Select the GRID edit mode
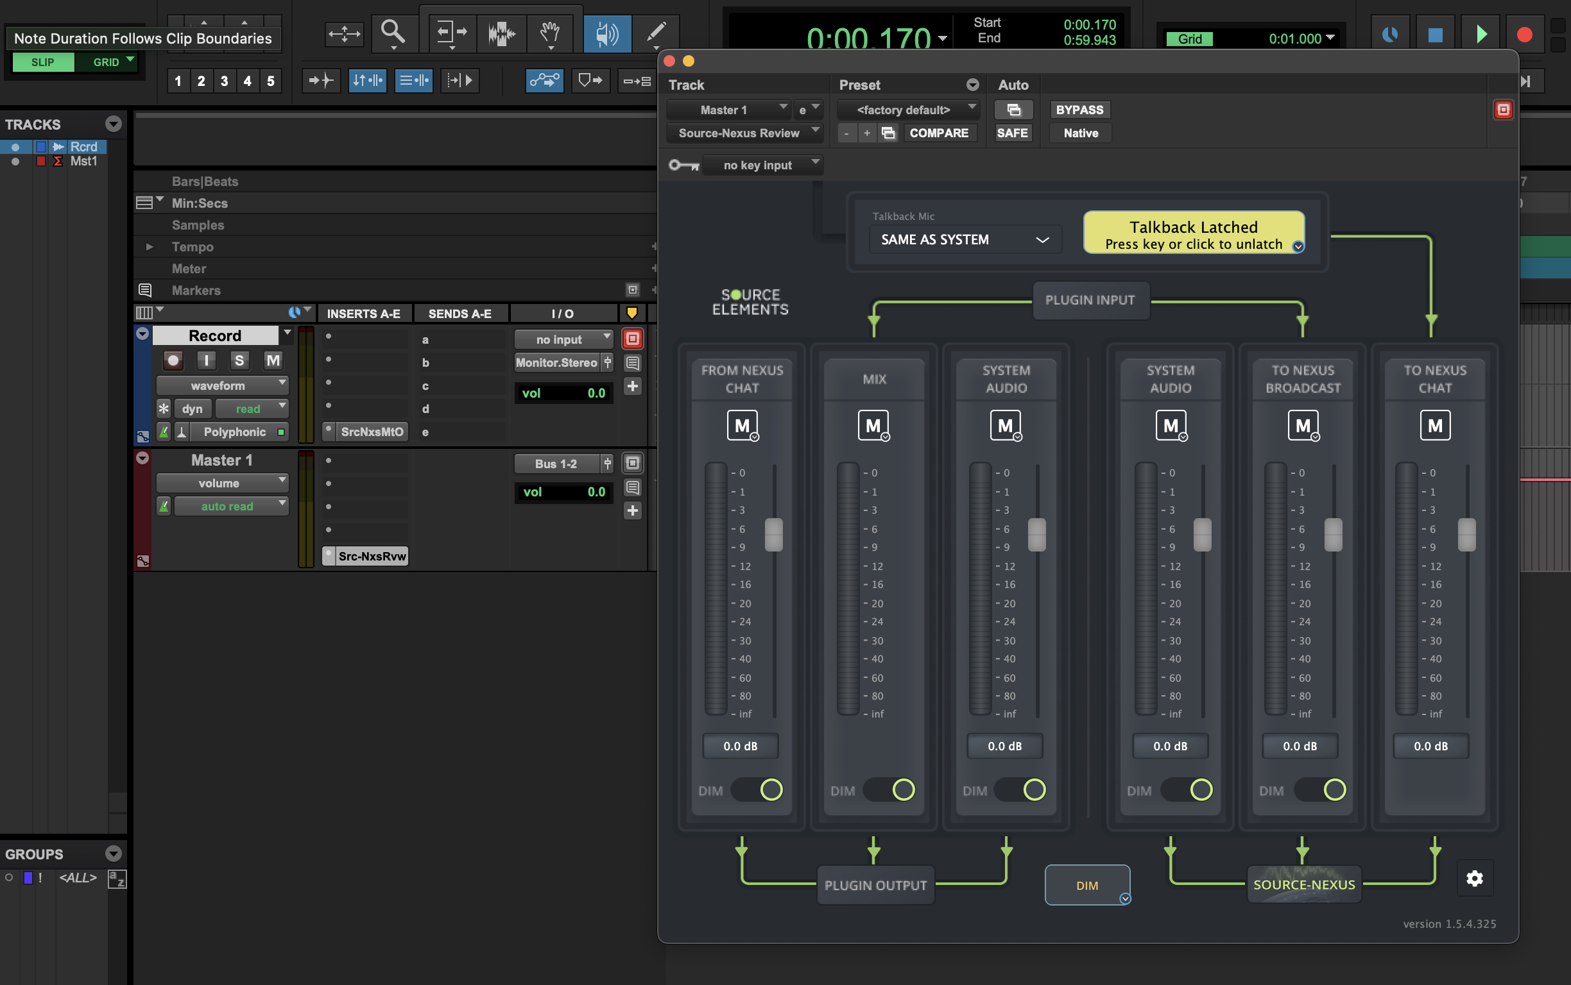 107,62
